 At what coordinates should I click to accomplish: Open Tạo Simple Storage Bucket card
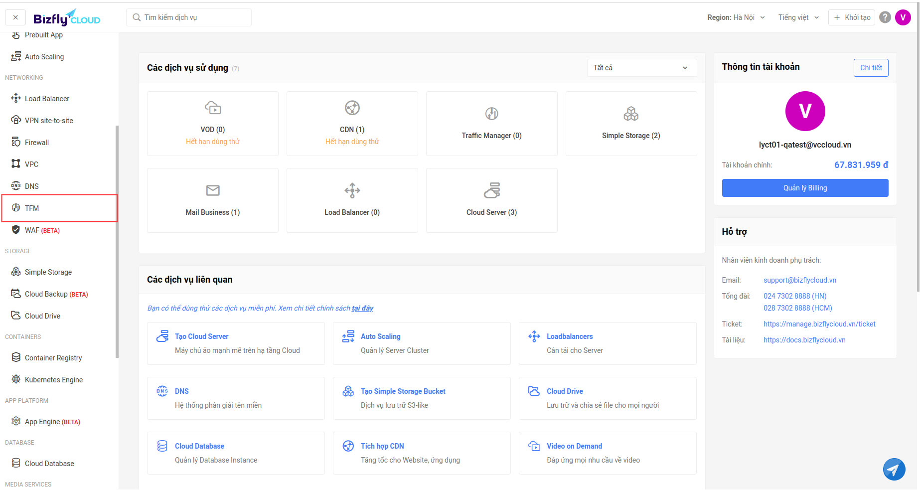[x=422, y=398]
